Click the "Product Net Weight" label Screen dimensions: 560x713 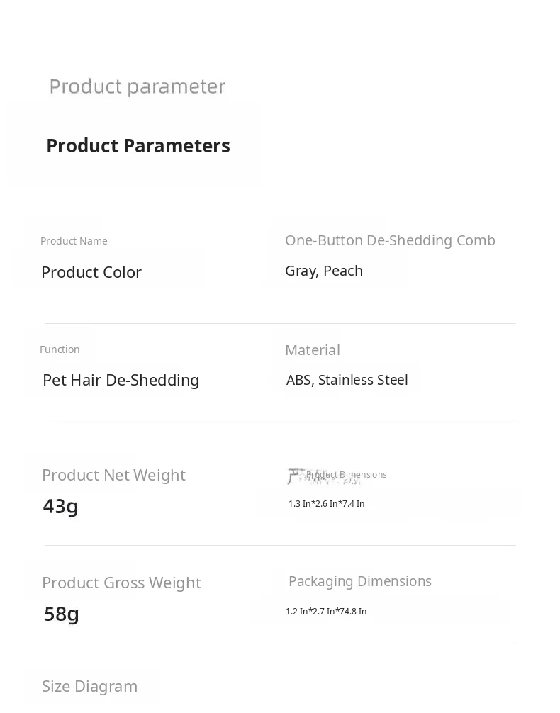coord(113,475)
